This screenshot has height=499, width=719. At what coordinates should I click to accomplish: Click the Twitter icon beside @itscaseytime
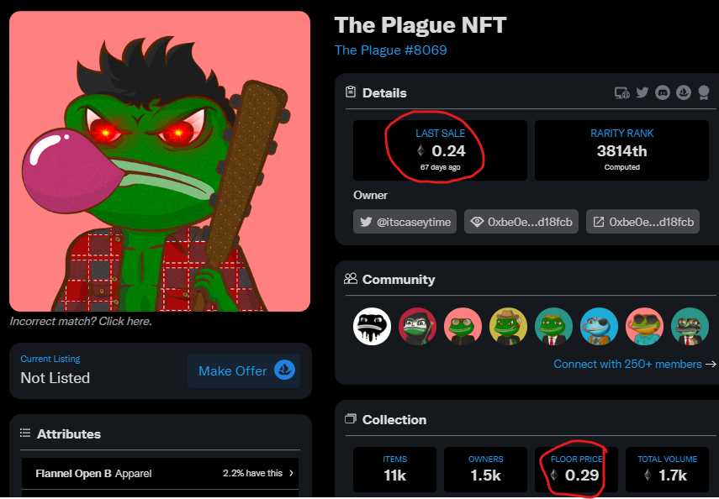[366, 223]
